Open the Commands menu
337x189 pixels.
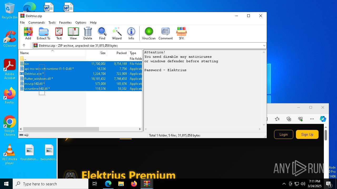37,23
